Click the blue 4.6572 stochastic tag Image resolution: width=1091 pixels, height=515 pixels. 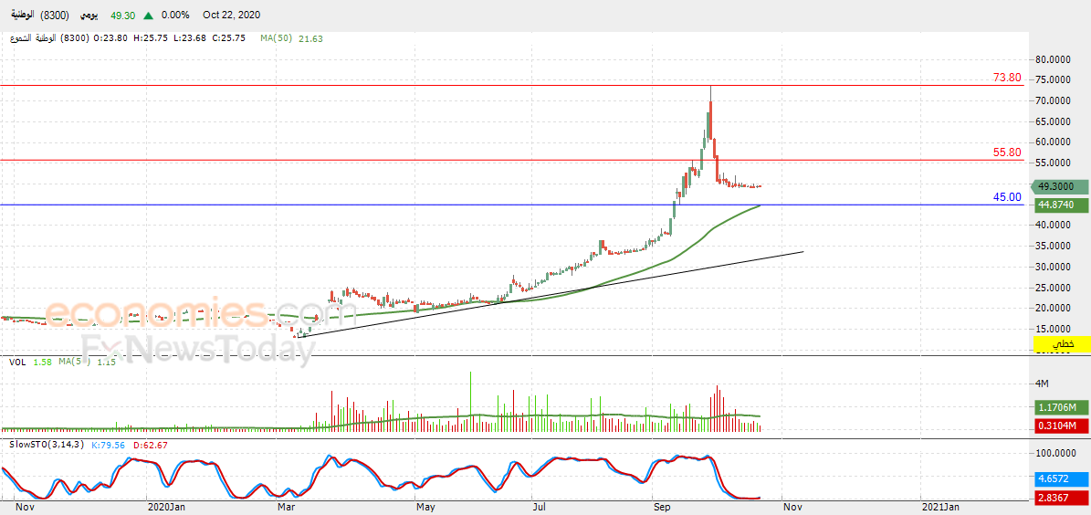coord(1060,478)
